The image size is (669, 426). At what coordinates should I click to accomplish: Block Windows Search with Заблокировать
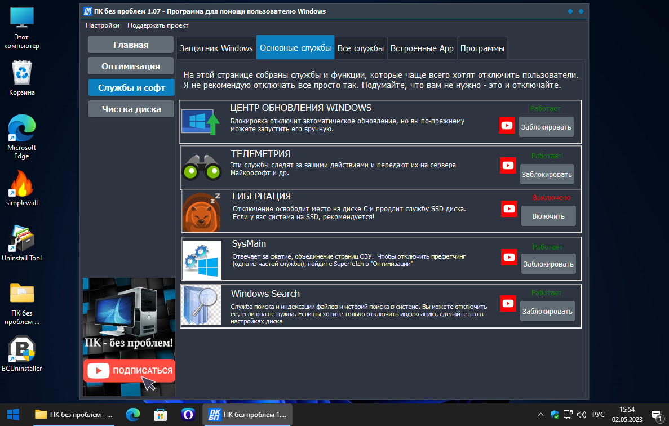coord(547,311)
